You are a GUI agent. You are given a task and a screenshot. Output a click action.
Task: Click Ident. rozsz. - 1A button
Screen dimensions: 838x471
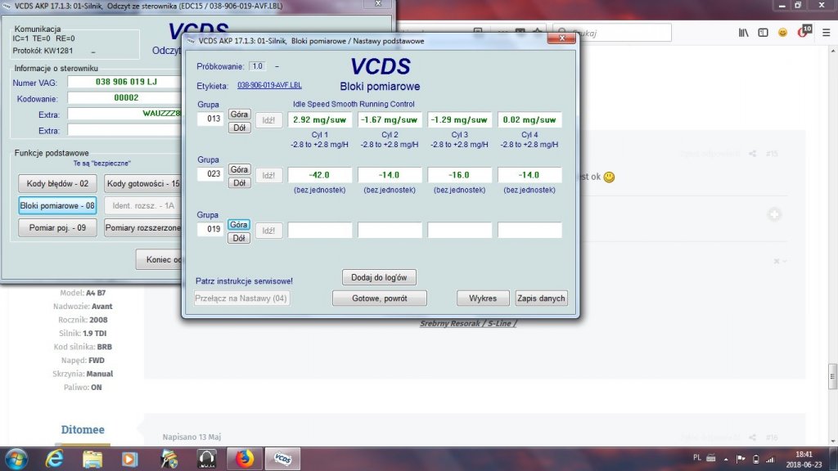142,205
